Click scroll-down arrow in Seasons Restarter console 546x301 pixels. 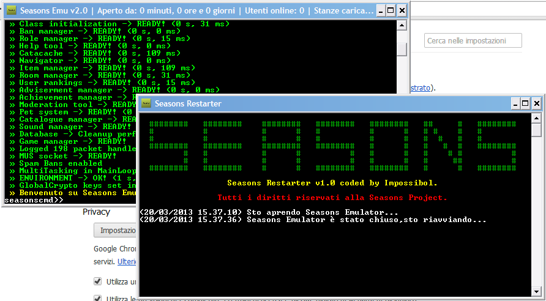(537, 291)
